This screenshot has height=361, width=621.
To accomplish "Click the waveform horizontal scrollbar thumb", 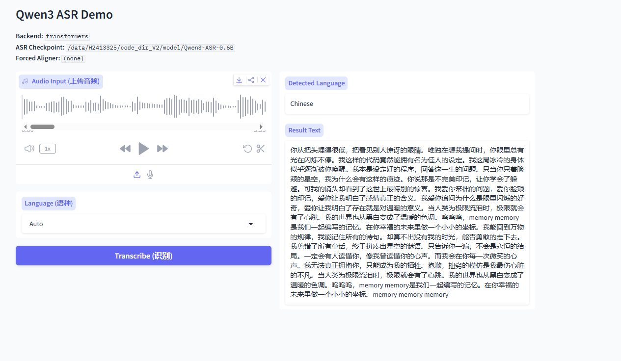I will tap(42, 127).
